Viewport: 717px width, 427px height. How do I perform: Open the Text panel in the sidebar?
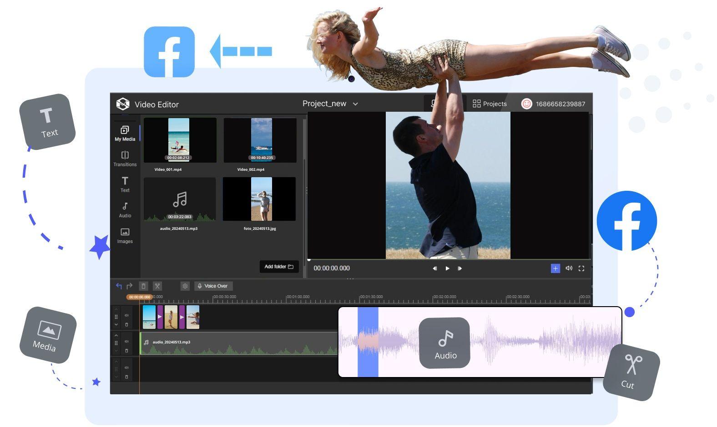click(125, 184)
